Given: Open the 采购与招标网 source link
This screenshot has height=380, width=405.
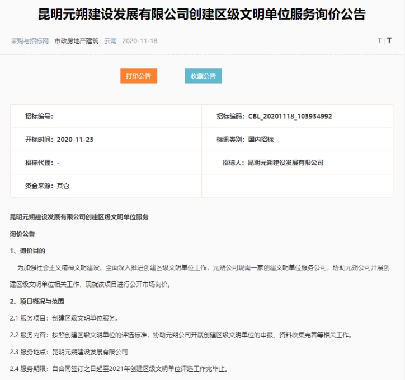Looking at the screenshot, I should click(30, 41).
